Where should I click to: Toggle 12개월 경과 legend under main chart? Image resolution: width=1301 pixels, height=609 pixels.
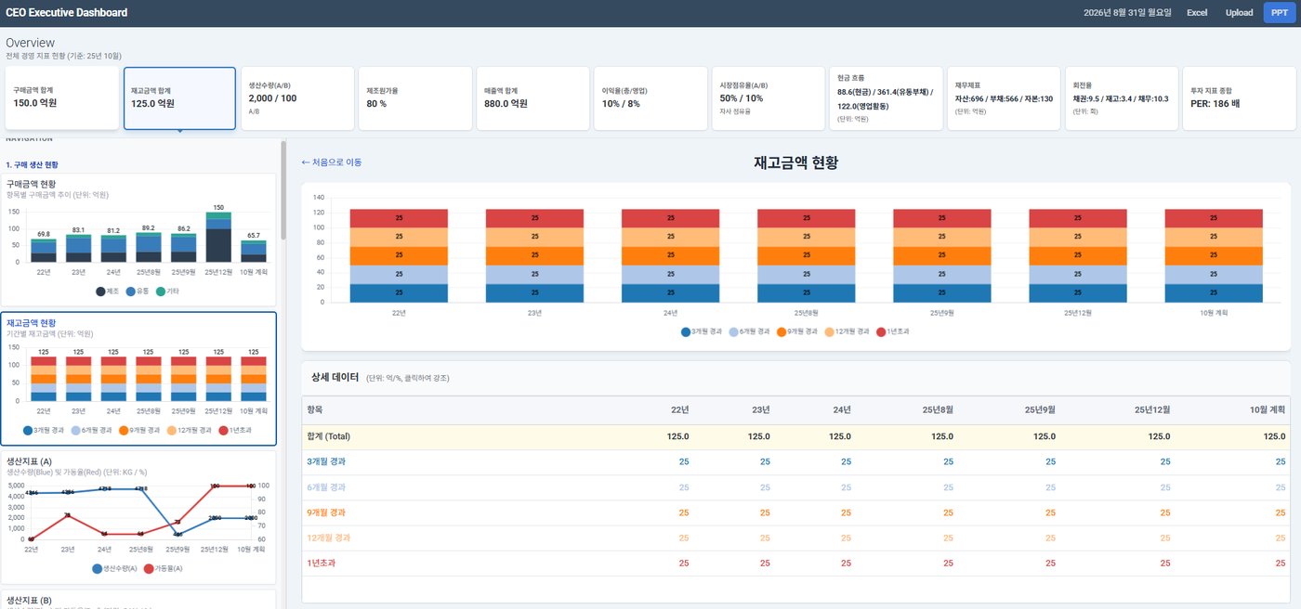point(848,331)
